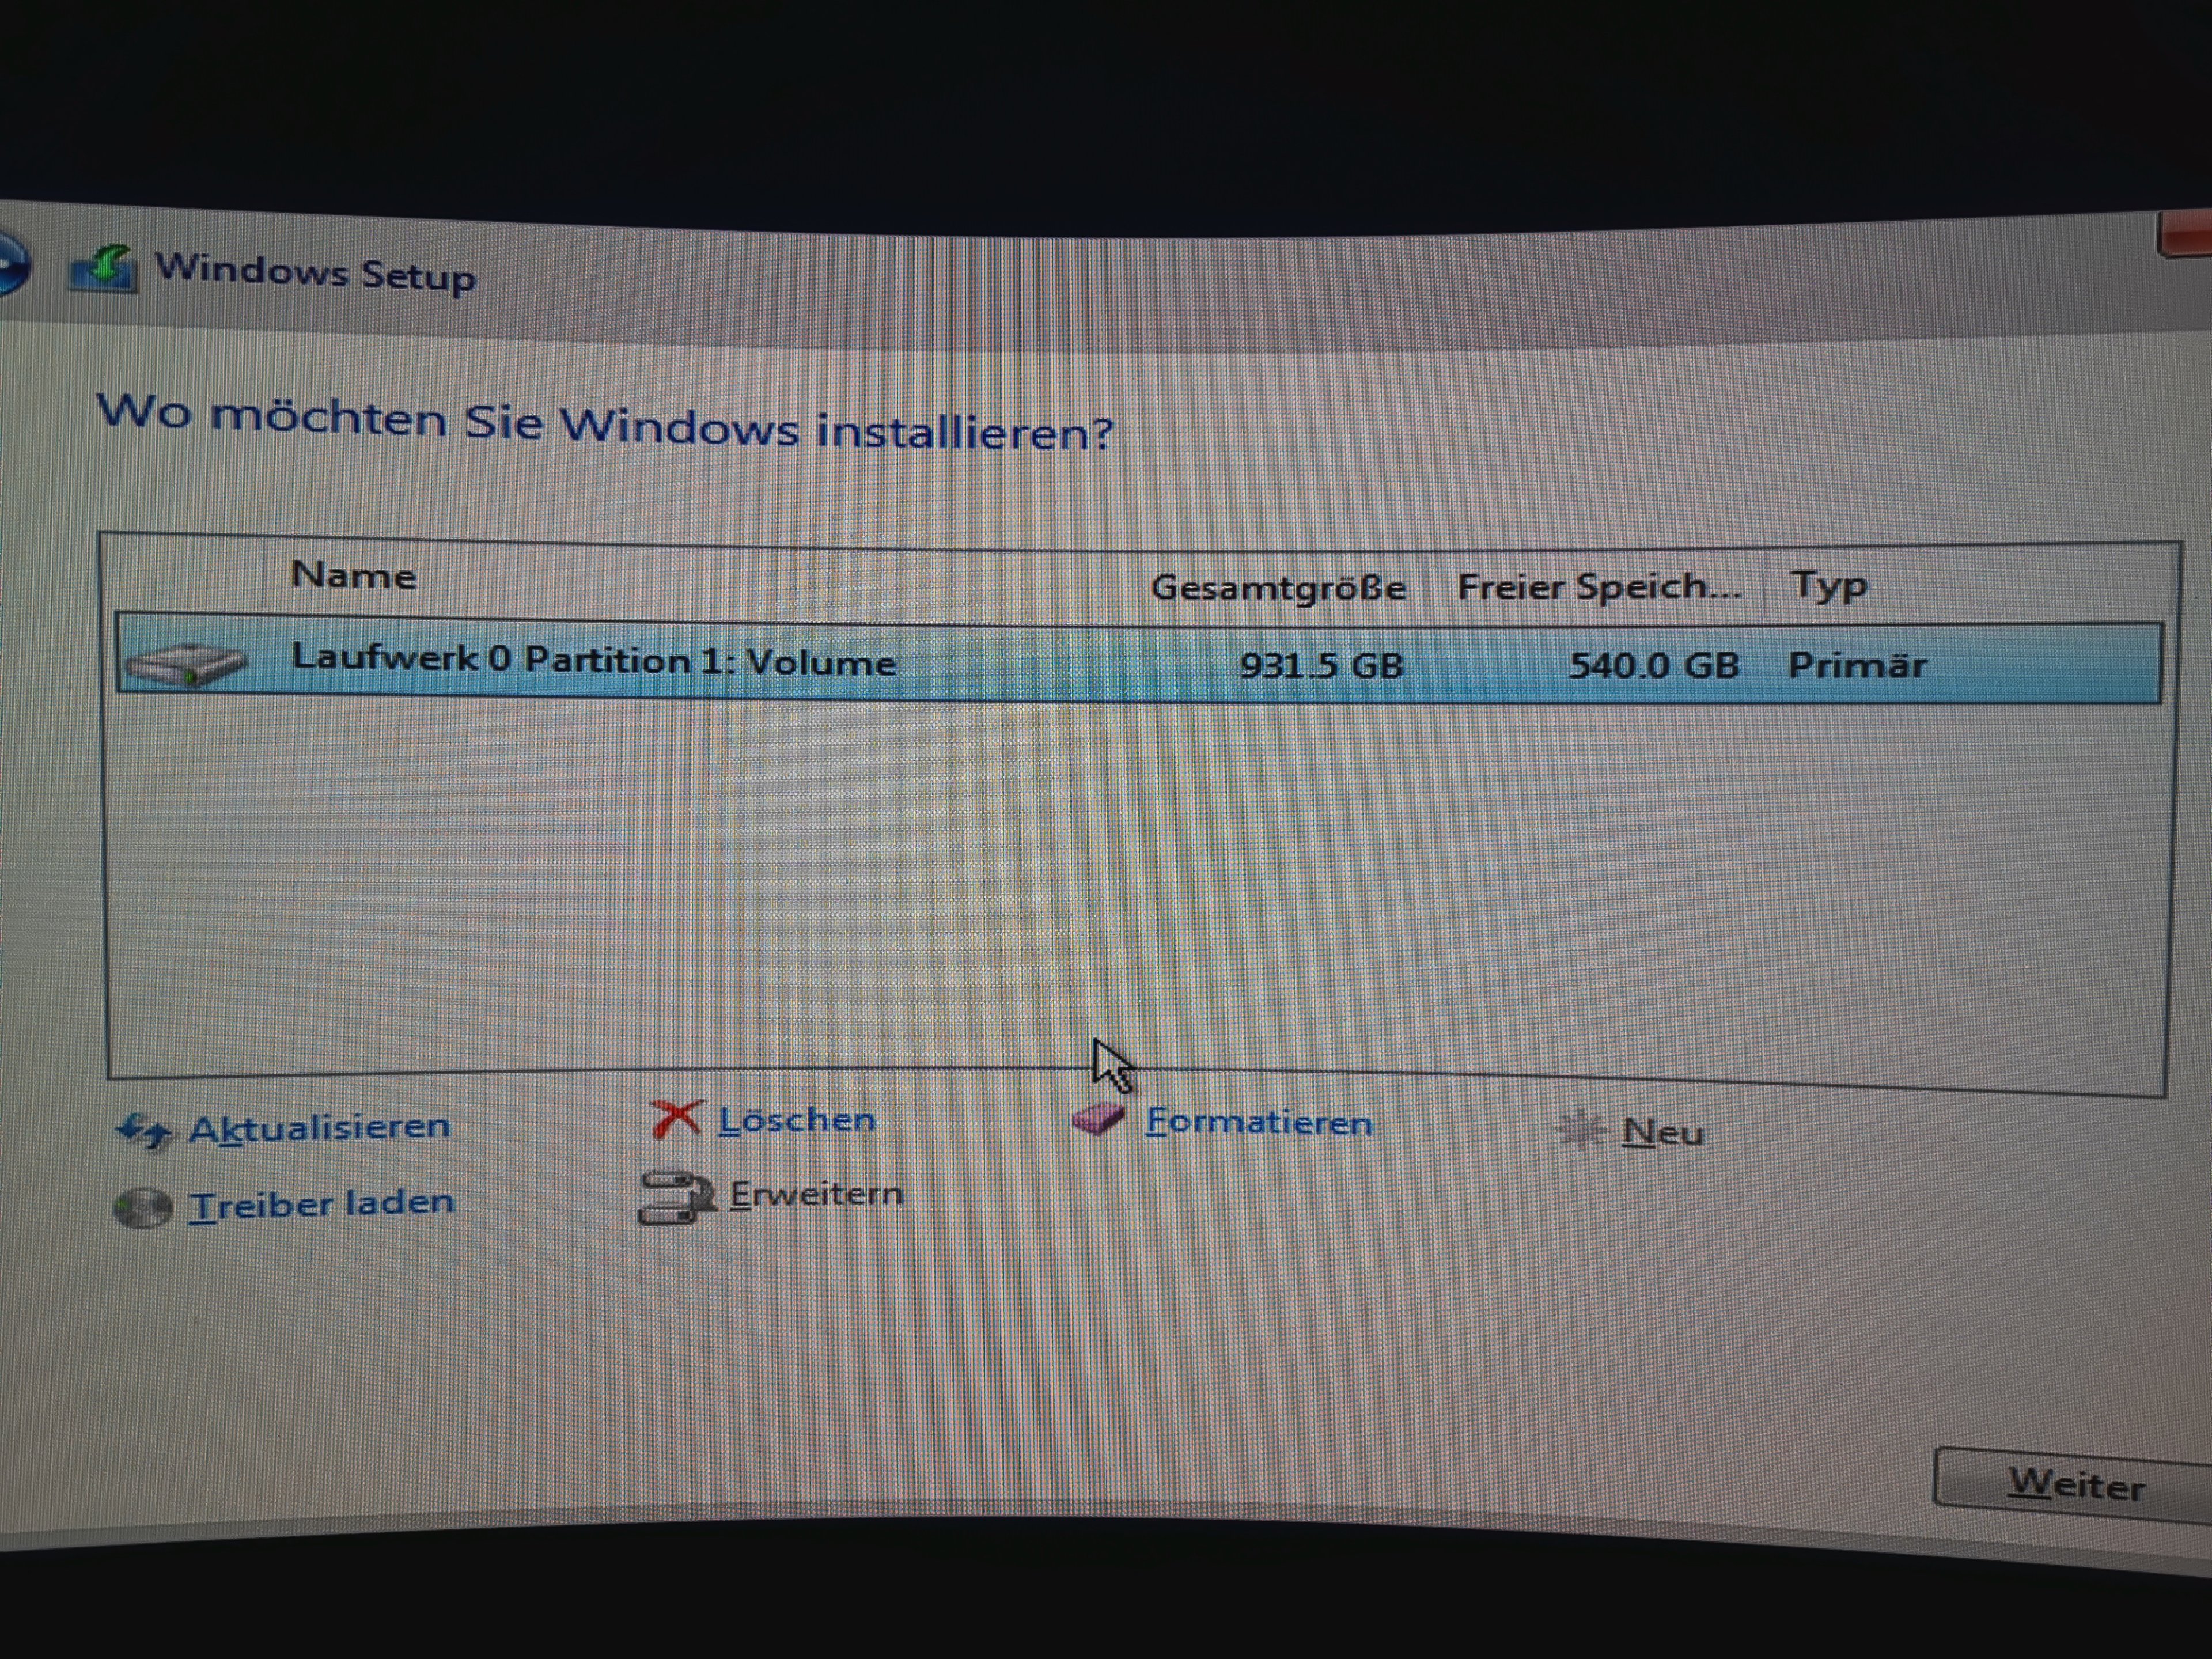Open the Treiber laden link
Image resolution: width=2212 pixels, height=1659 pixels.
(322, 1204)
